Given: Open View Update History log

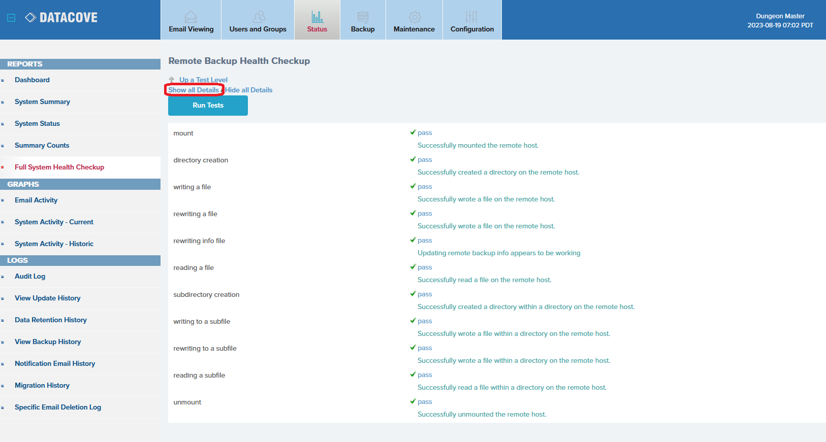Looking at the screenshot, I should click(47, 298).
